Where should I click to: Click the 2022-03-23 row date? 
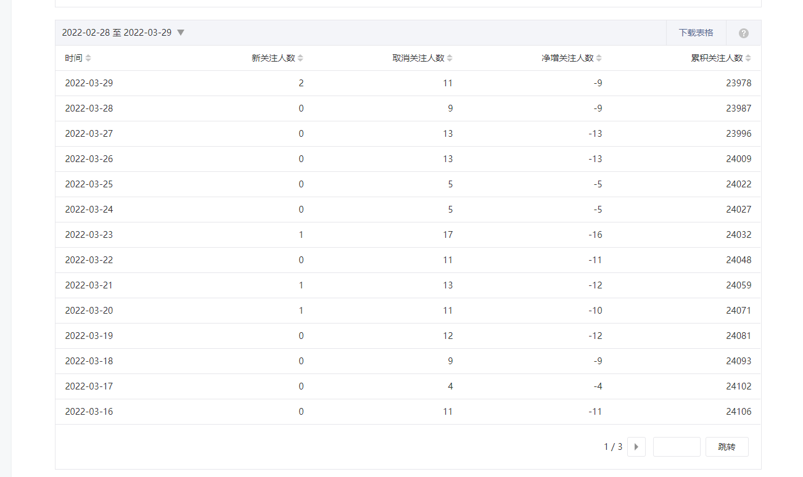point(89,235)
